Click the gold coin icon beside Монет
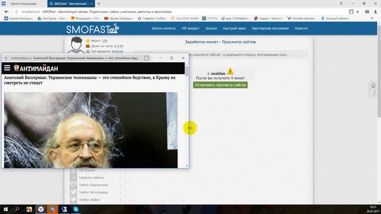 (88, 41)
